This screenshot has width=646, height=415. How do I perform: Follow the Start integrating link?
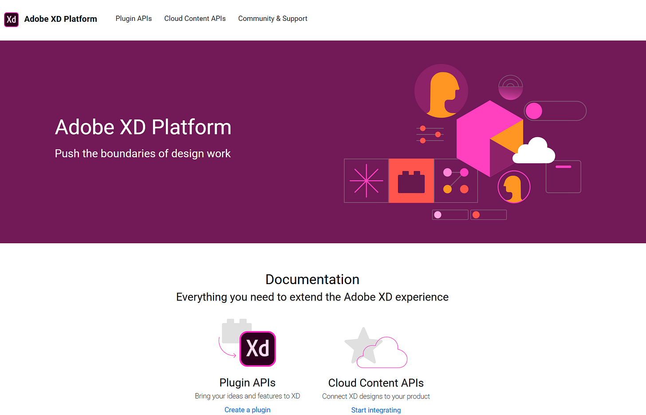click(376, 410)
